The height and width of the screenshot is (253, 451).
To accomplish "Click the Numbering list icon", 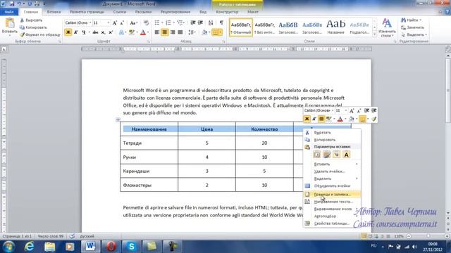I will tap(168, 22).
